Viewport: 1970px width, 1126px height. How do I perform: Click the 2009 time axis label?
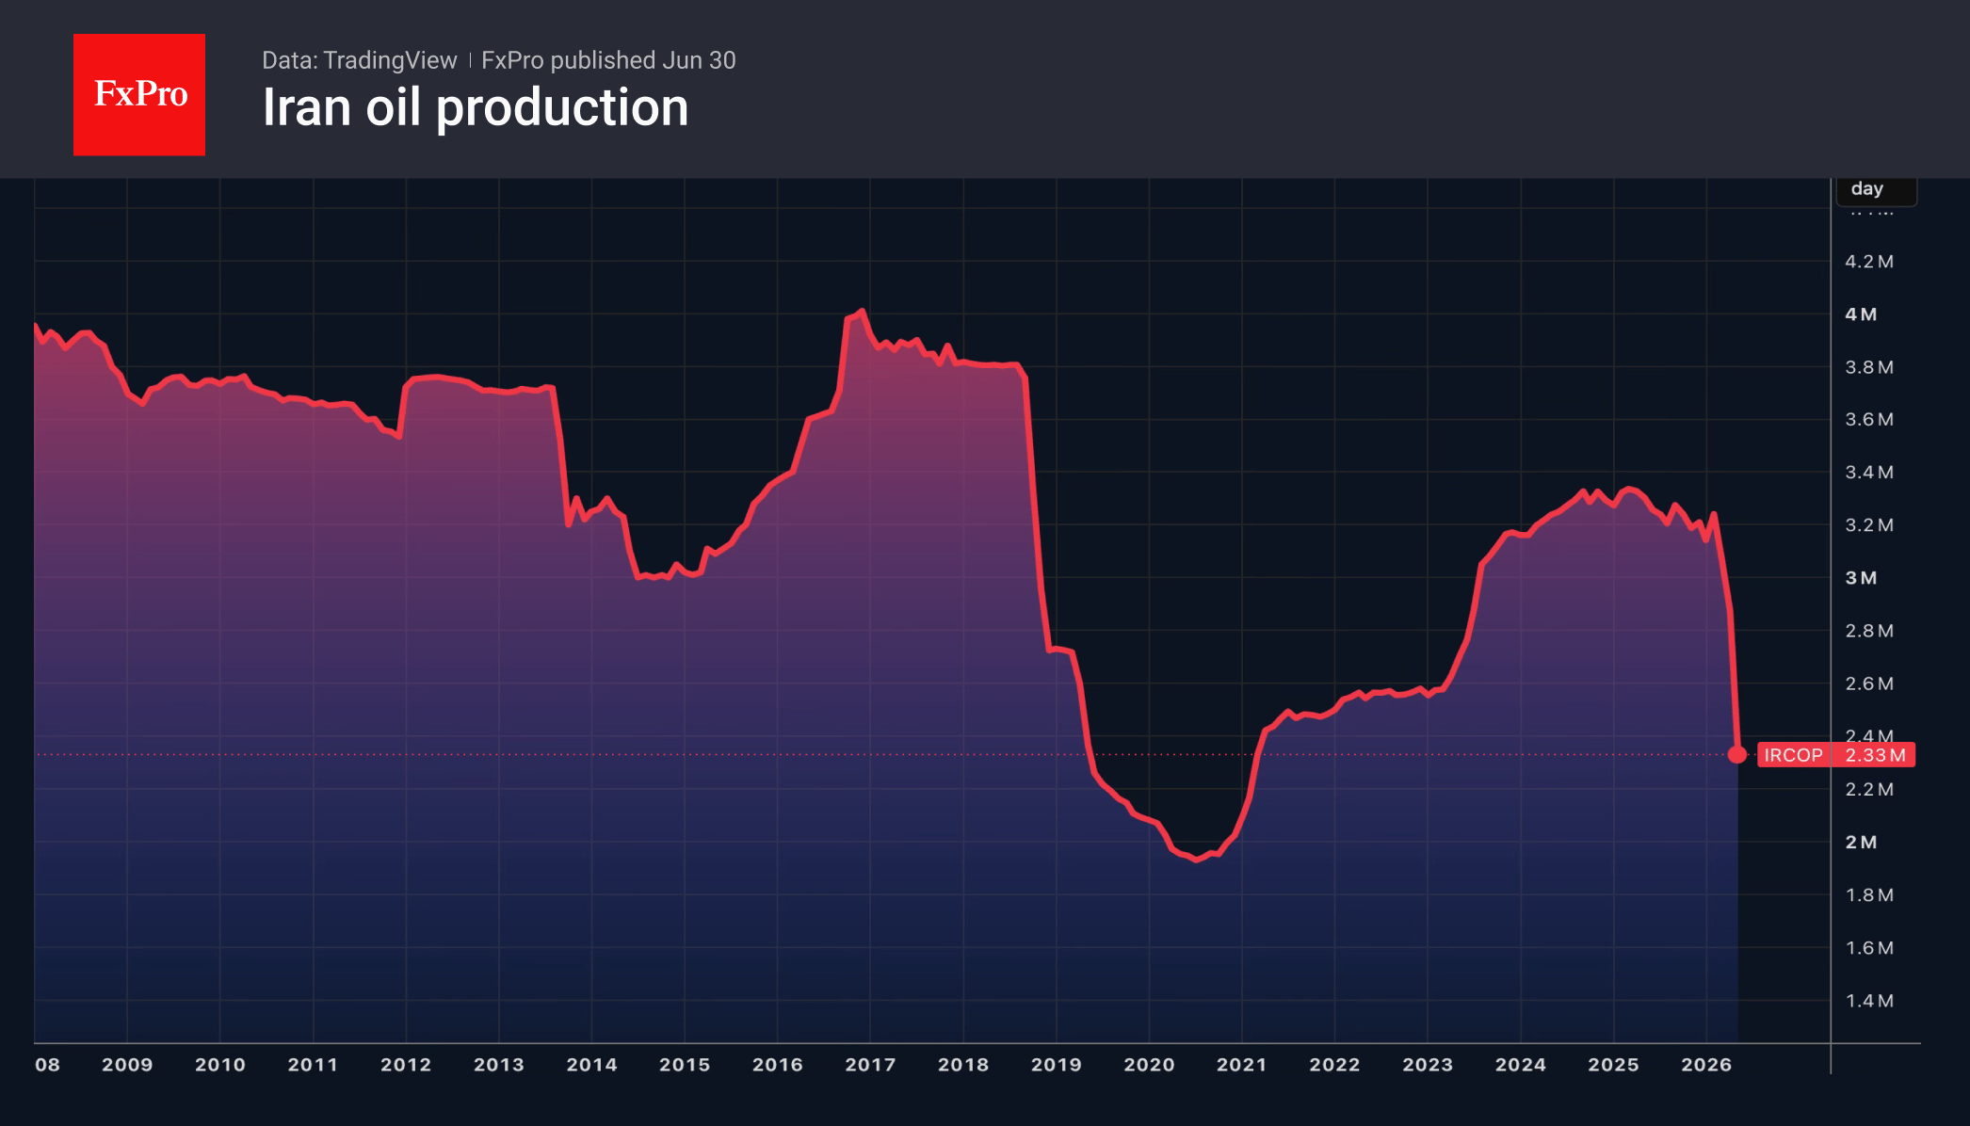127,1065
